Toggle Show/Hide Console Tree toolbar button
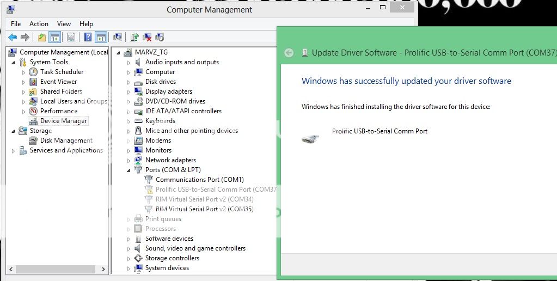Viewport: 557px width, 281px height. (x=54, y=37)
